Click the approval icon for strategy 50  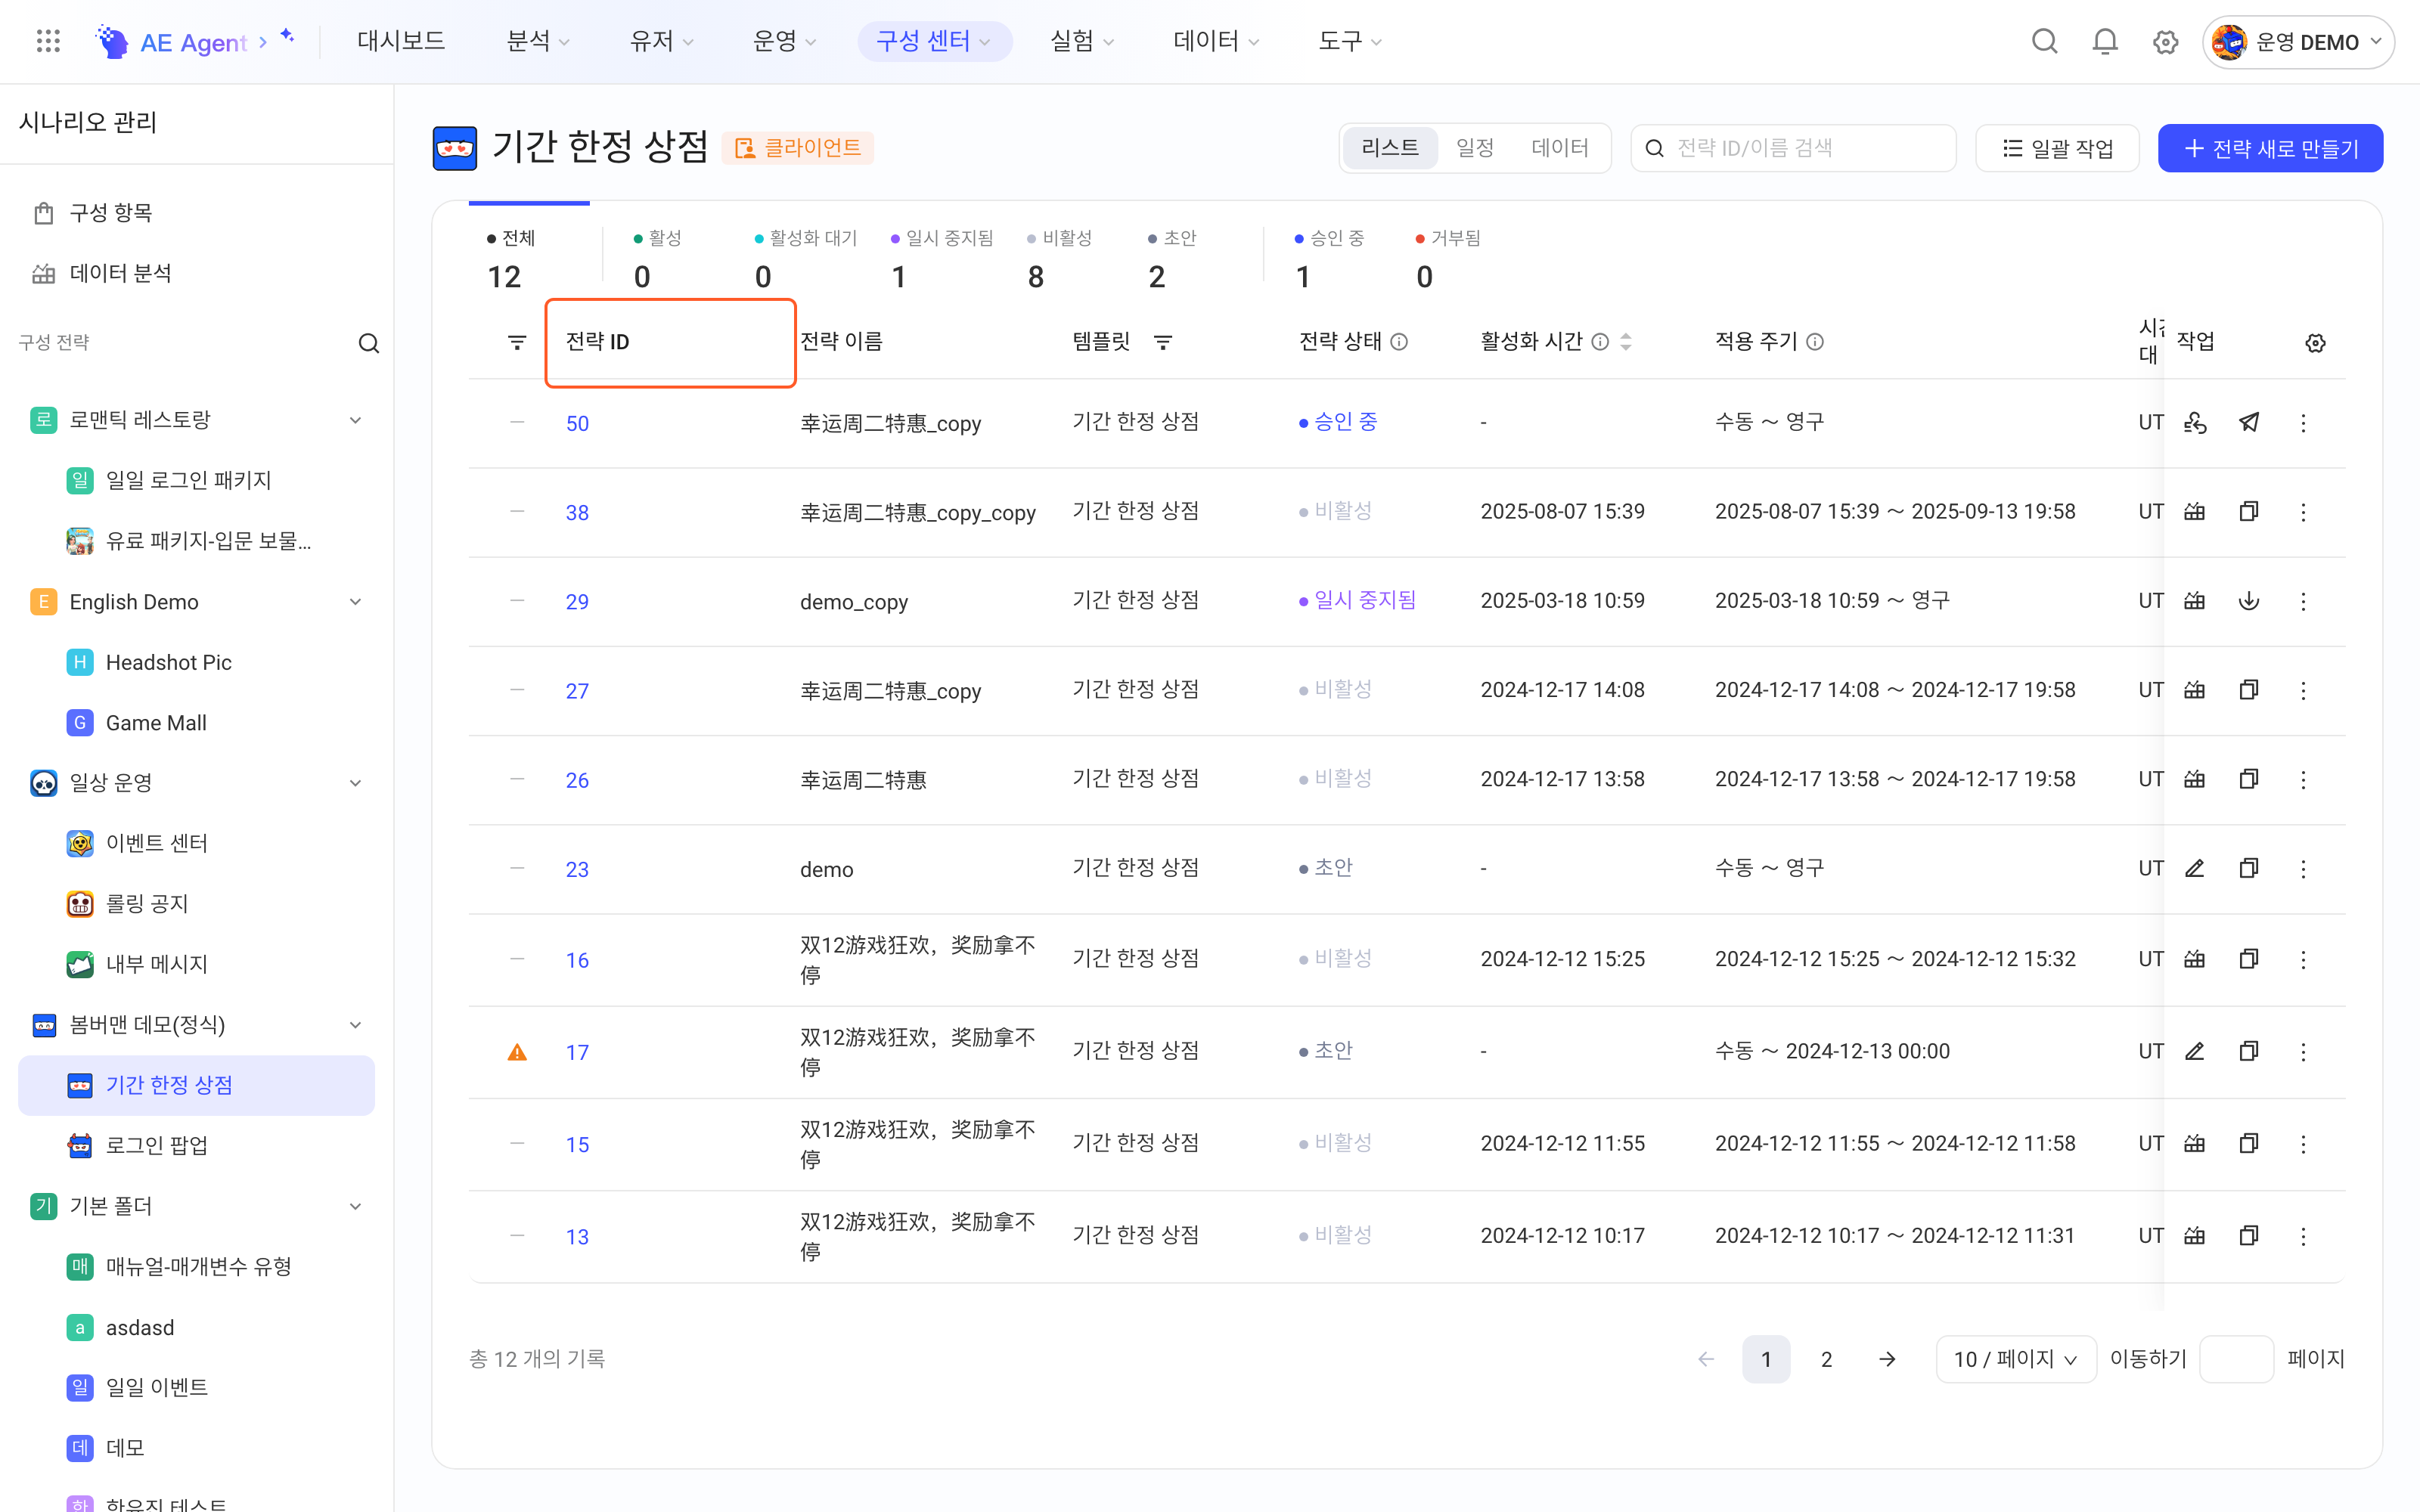[2194, 422]
